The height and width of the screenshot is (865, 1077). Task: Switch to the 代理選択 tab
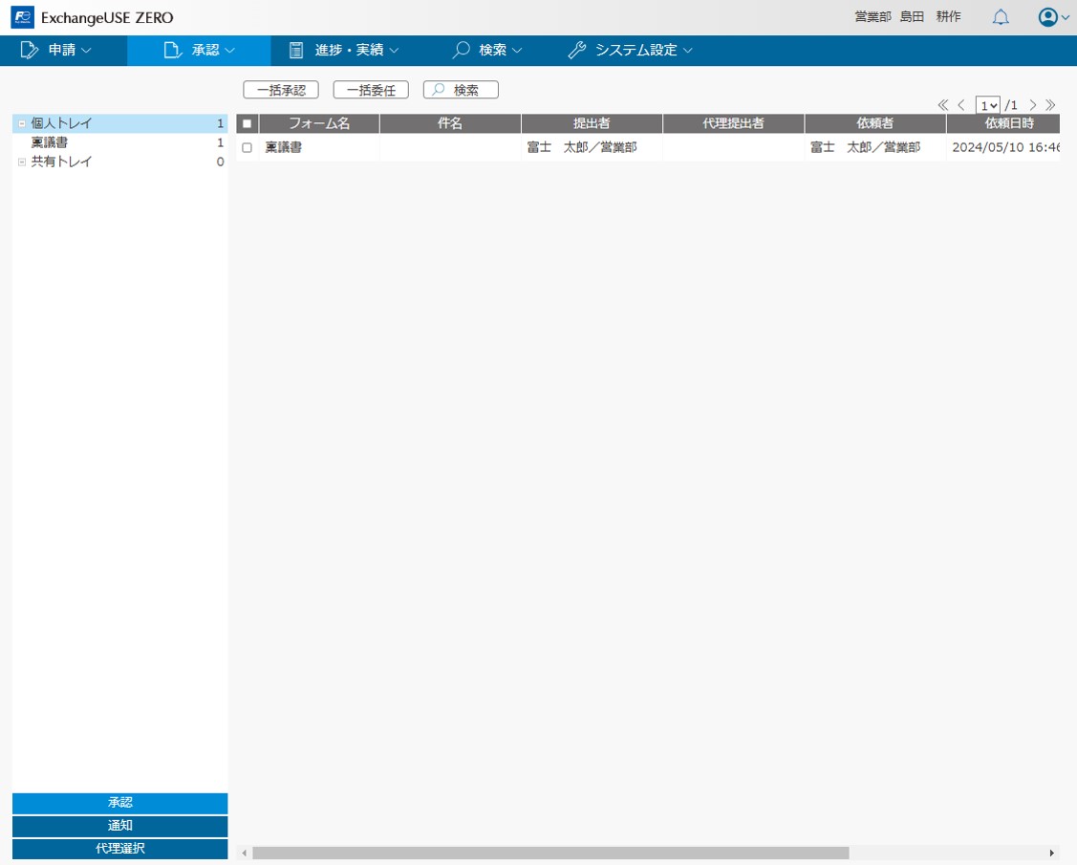(x=118, y=848)
